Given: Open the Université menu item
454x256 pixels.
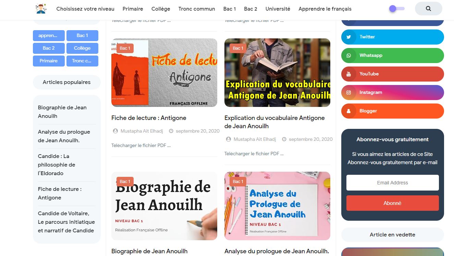Looking at the screenshot, I should tap(278, 9).
